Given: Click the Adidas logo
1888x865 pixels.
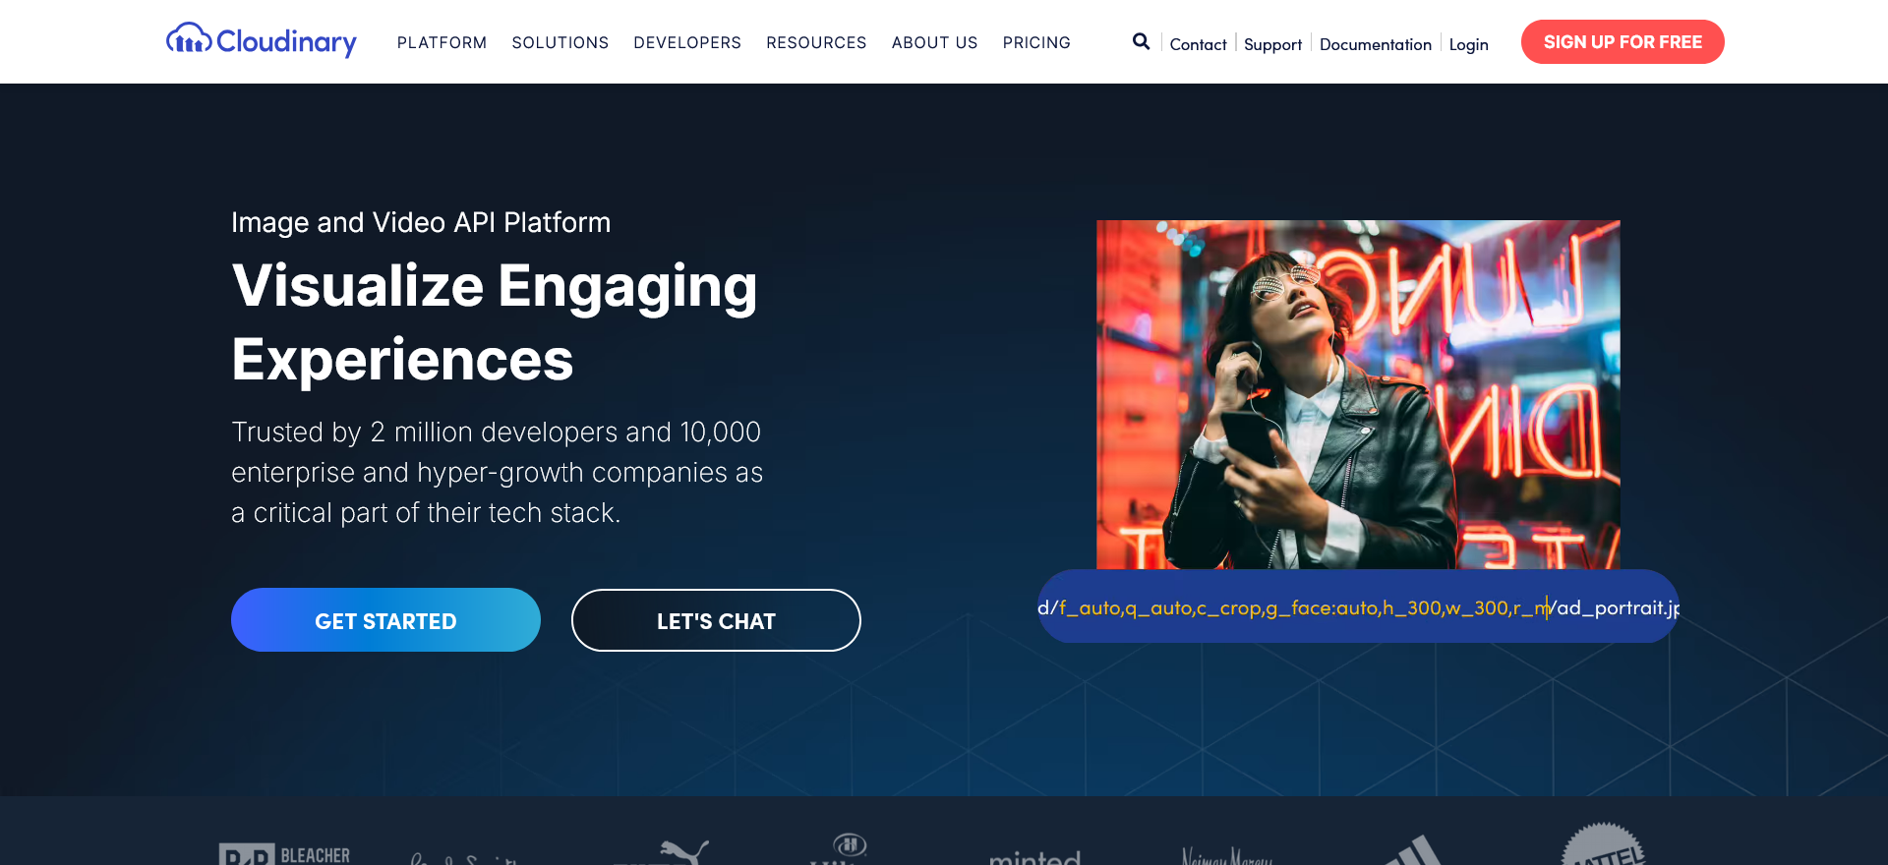Looking at the screenshot, I should point(1413,850).
